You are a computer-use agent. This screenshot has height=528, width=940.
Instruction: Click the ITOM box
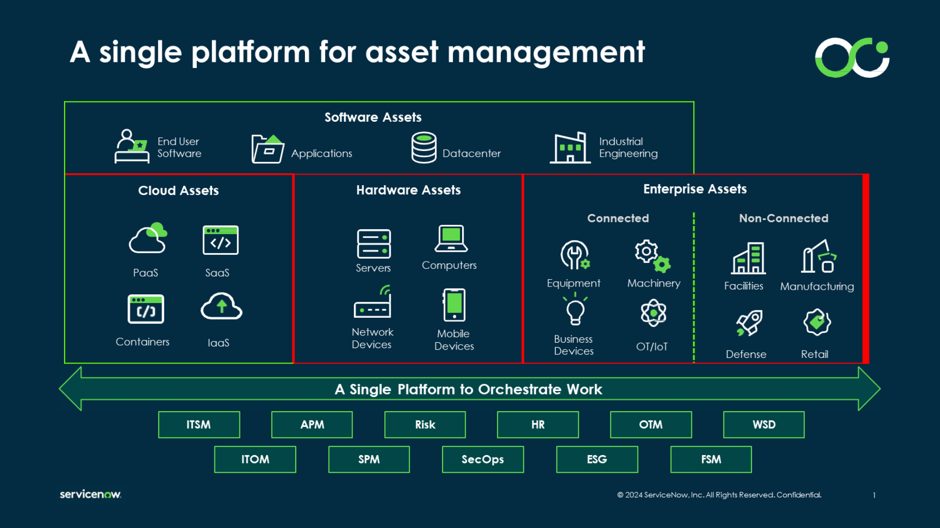pyautogui.click(x=255, y=459)
